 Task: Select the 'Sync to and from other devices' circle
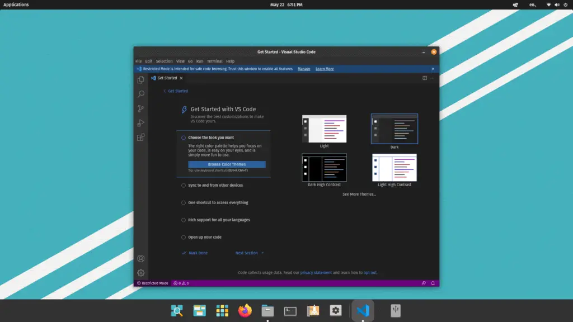[x=184, y=186]
